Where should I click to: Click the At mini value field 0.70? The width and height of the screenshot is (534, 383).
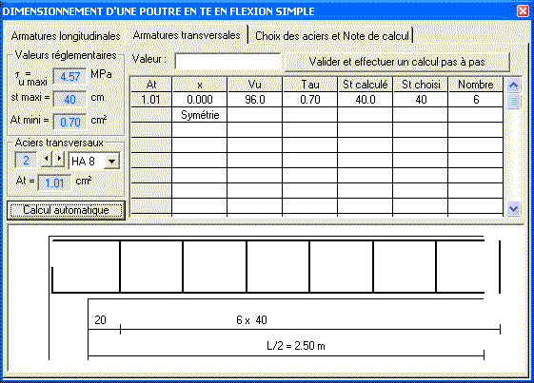pyautogui.click(x=69, y=122)
